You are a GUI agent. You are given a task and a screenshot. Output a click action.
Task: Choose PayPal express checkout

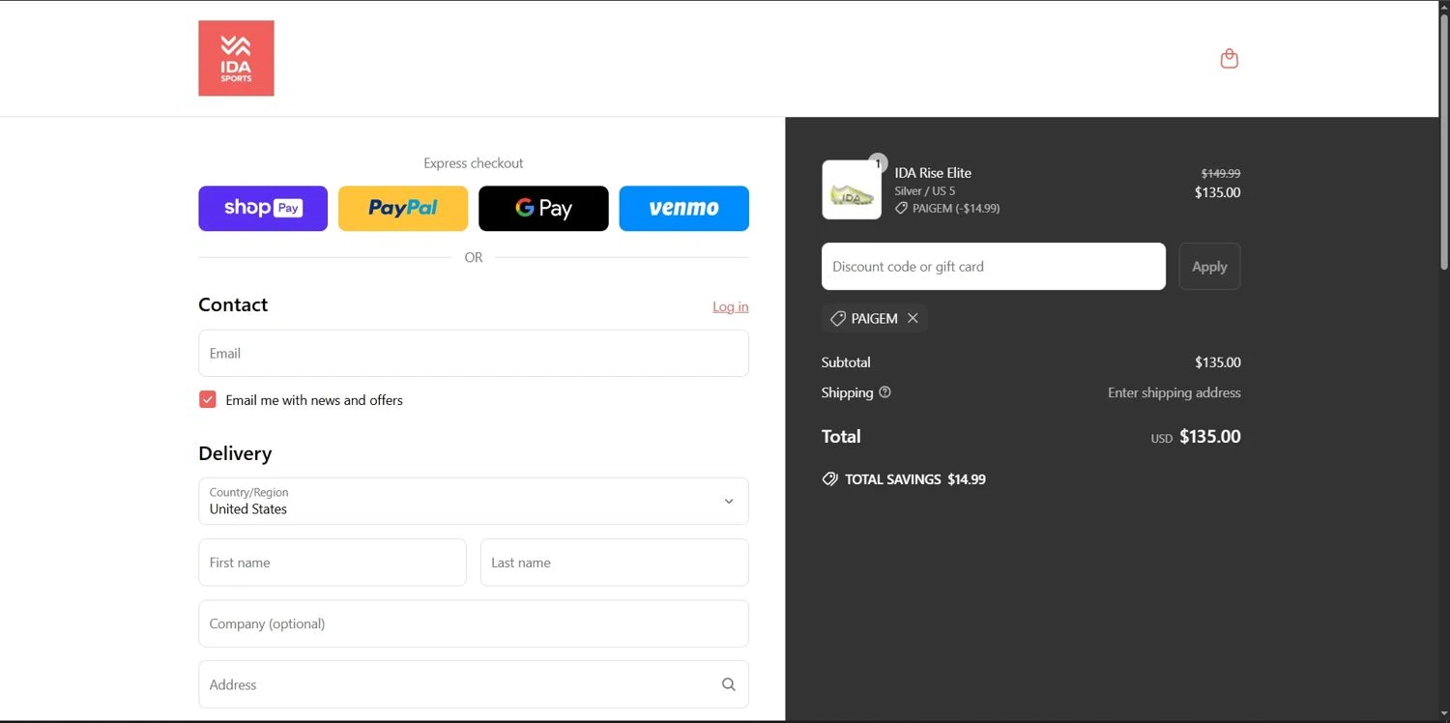[403, 208]
